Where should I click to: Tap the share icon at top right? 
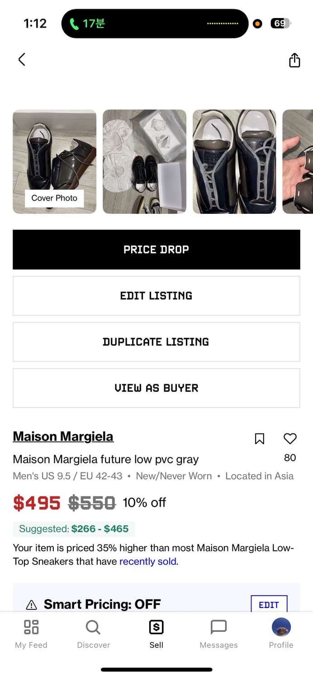pos(294,59)
